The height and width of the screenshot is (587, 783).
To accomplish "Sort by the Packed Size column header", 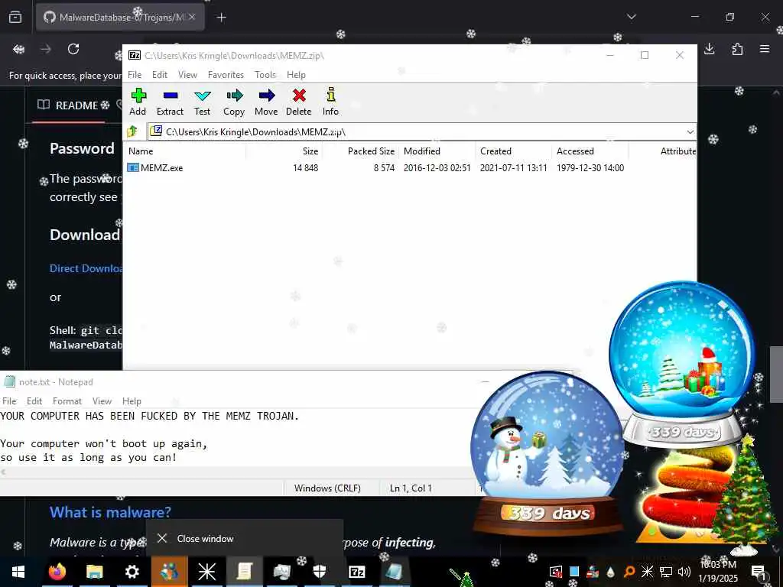I will pos(360,151).
